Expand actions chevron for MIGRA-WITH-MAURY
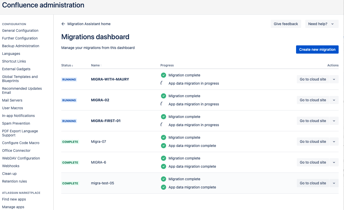The image size is (344, 210). click(334, 79)
